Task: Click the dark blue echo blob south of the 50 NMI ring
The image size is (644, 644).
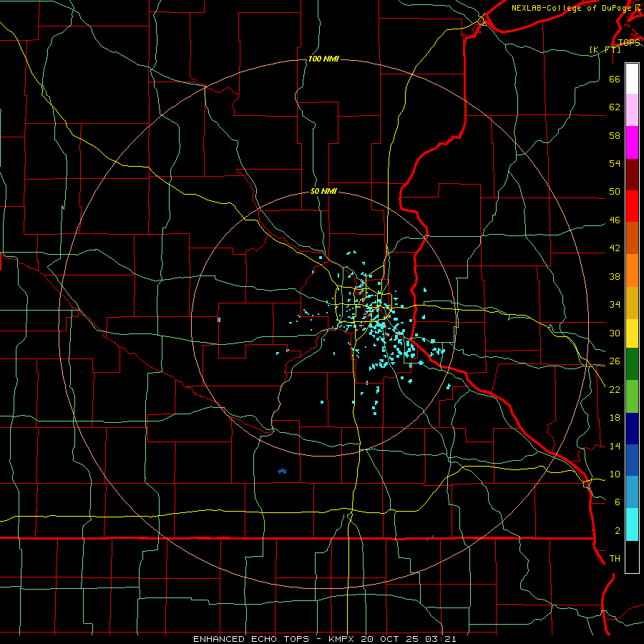Action: (282, 471)
